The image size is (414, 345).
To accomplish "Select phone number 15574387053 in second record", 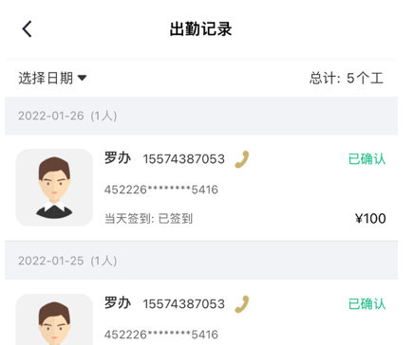I will (x=184, y=304).
